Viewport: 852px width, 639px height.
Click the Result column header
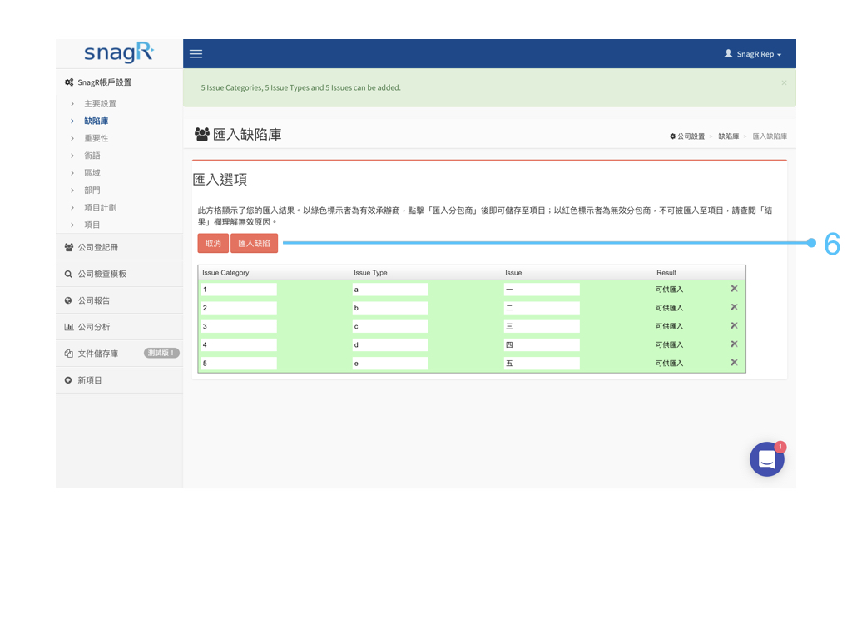pos(666,273)
